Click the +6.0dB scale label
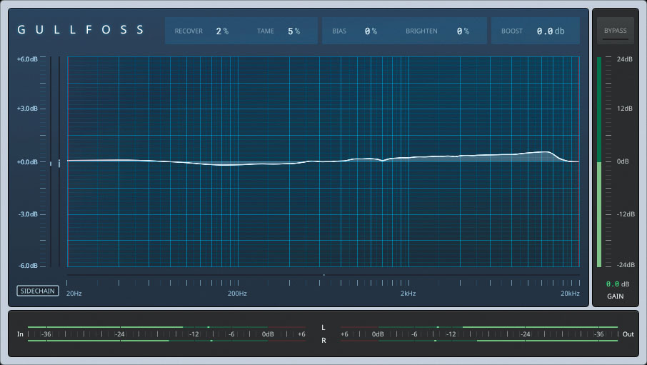 (27, 59)
